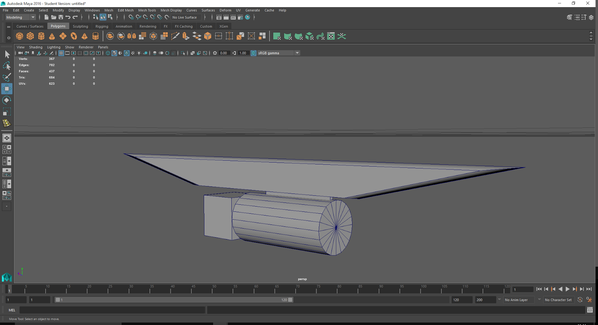Toggle resolution gate in panel toolbar

pos(74,53)
